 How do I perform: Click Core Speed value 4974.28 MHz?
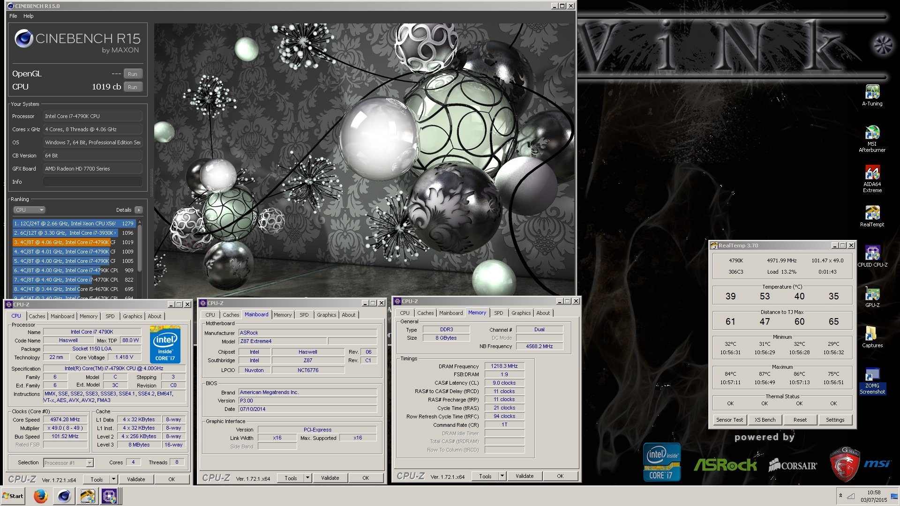[x=65, y=420]
